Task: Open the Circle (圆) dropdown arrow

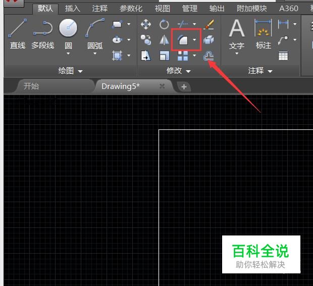Action: coord(68,54)
